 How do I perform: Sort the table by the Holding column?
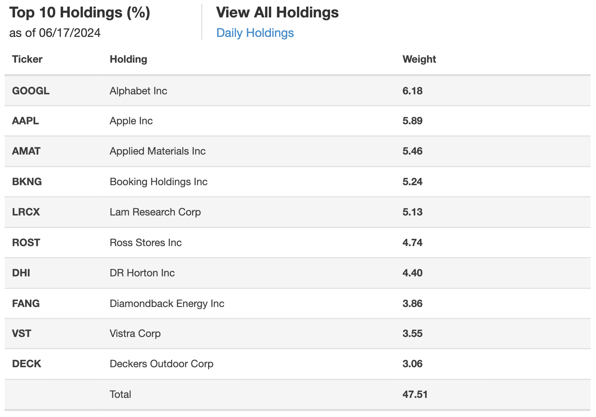(x=129, y=59)
